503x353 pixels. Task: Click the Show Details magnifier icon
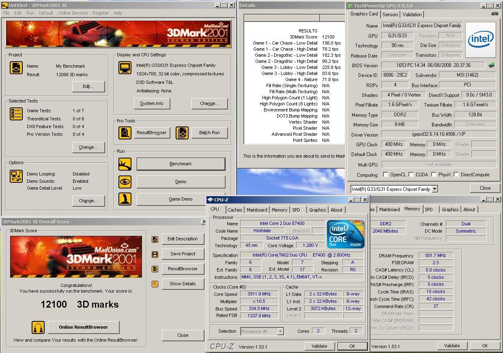[x=155, y=284]
